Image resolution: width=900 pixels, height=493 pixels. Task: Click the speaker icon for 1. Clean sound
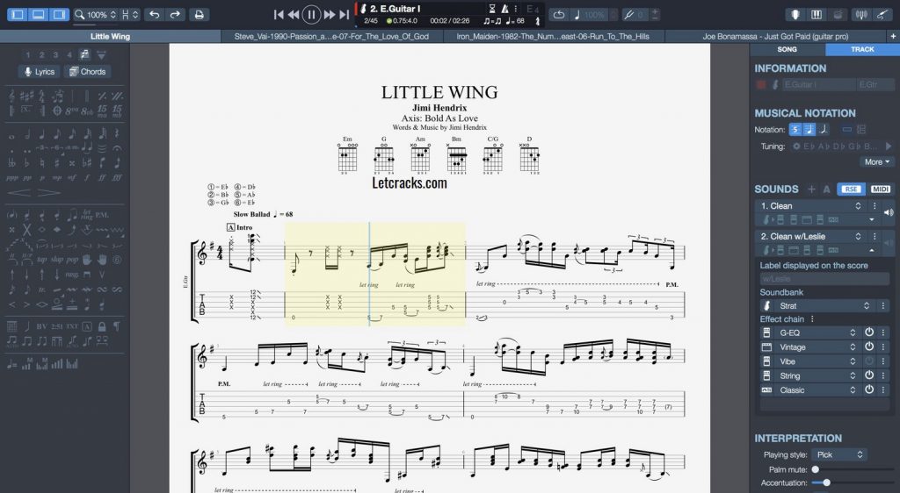click(x=889, y=212)
